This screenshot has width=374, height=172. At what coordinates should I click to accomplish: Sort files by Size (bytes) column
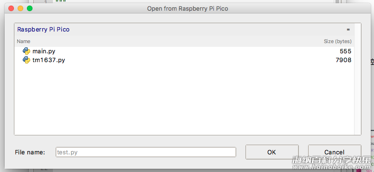337,41
